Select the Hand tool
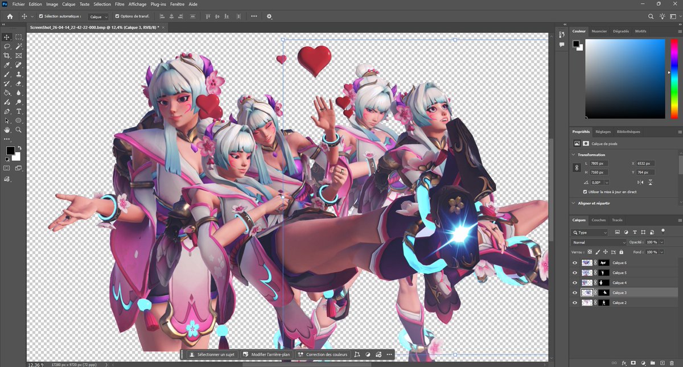The image size is (683, 367). [7, 130]
